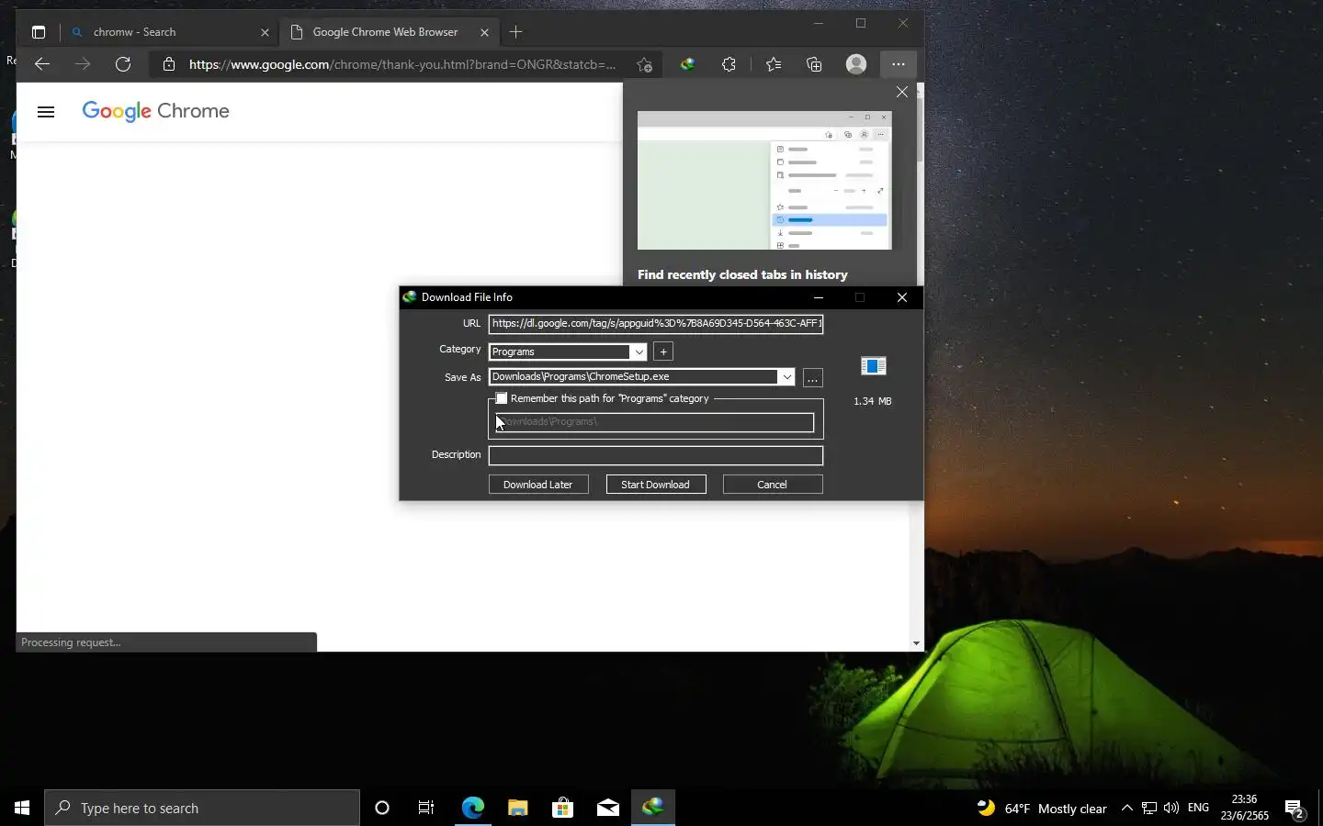
Task: Open weather widget showing 64°F Mostly clear
Action: (1041, 809)
